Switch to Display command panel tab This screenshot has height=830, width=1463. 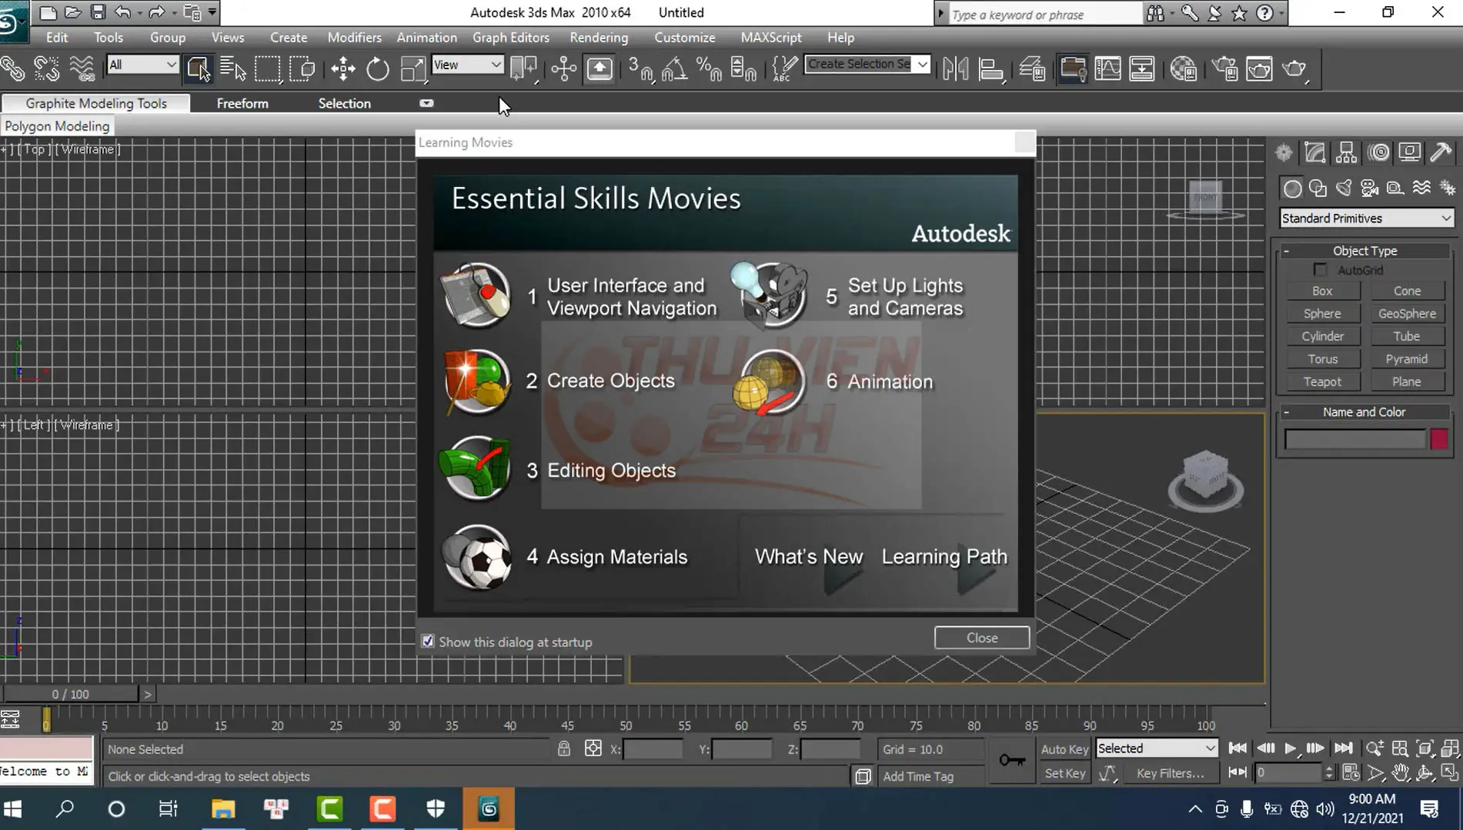(1410, 152)
